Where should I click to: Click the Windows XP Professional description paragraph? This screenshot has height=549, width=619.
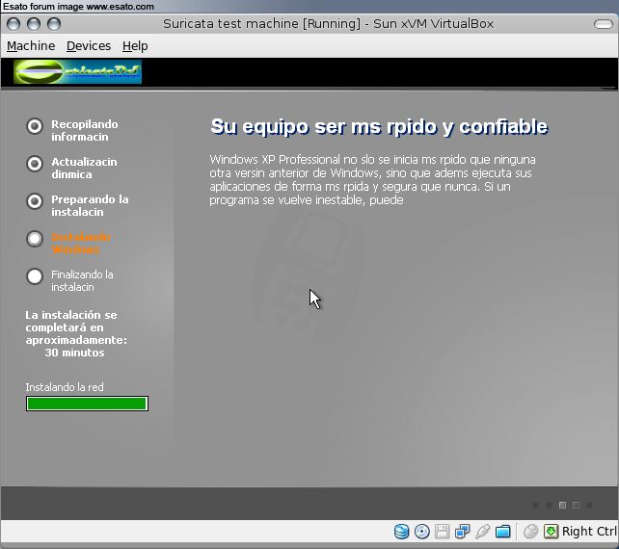[372, 179]
